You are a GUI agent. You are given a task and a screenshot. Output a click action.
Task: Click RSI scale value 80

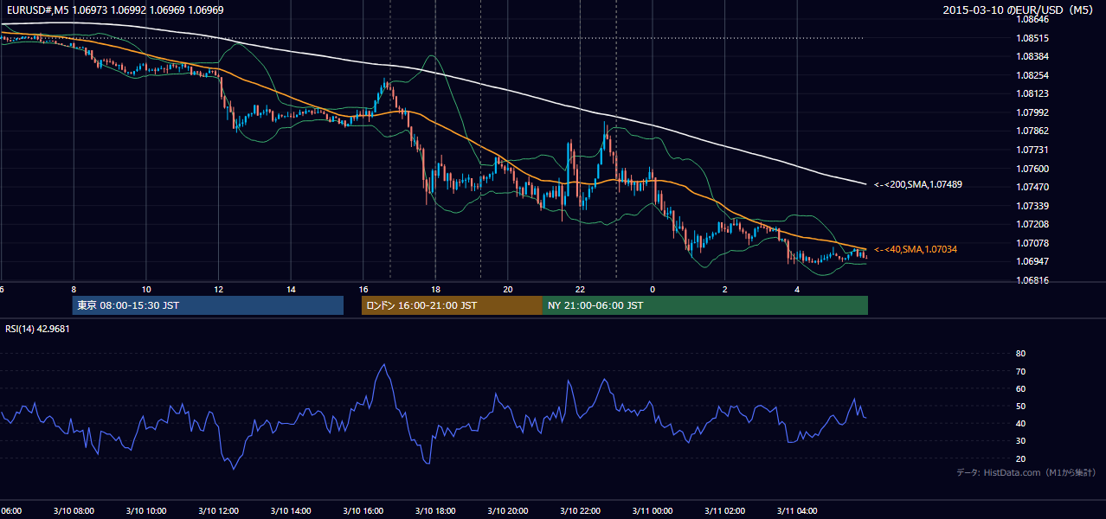1021,354
